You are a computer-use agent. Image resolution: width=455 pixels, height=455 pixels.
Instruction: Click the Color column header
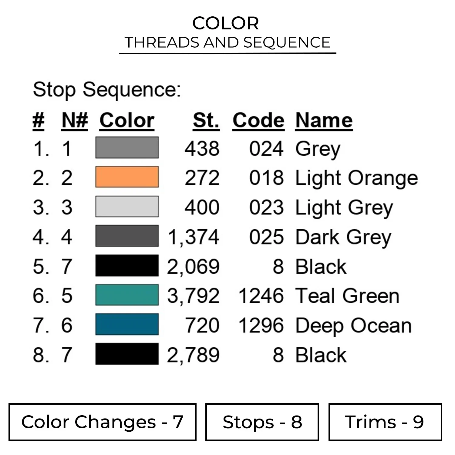(127, 121)
